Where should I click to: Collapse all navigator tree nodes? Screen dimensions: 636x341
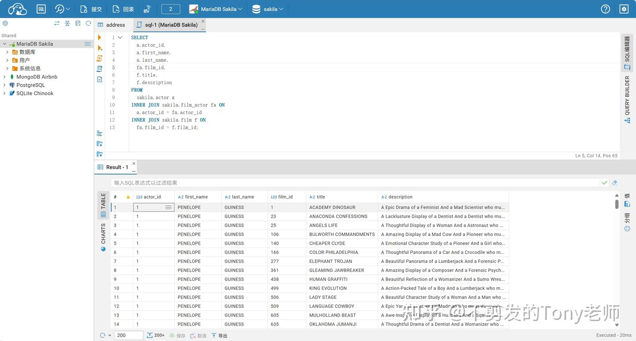click(67, 23)
